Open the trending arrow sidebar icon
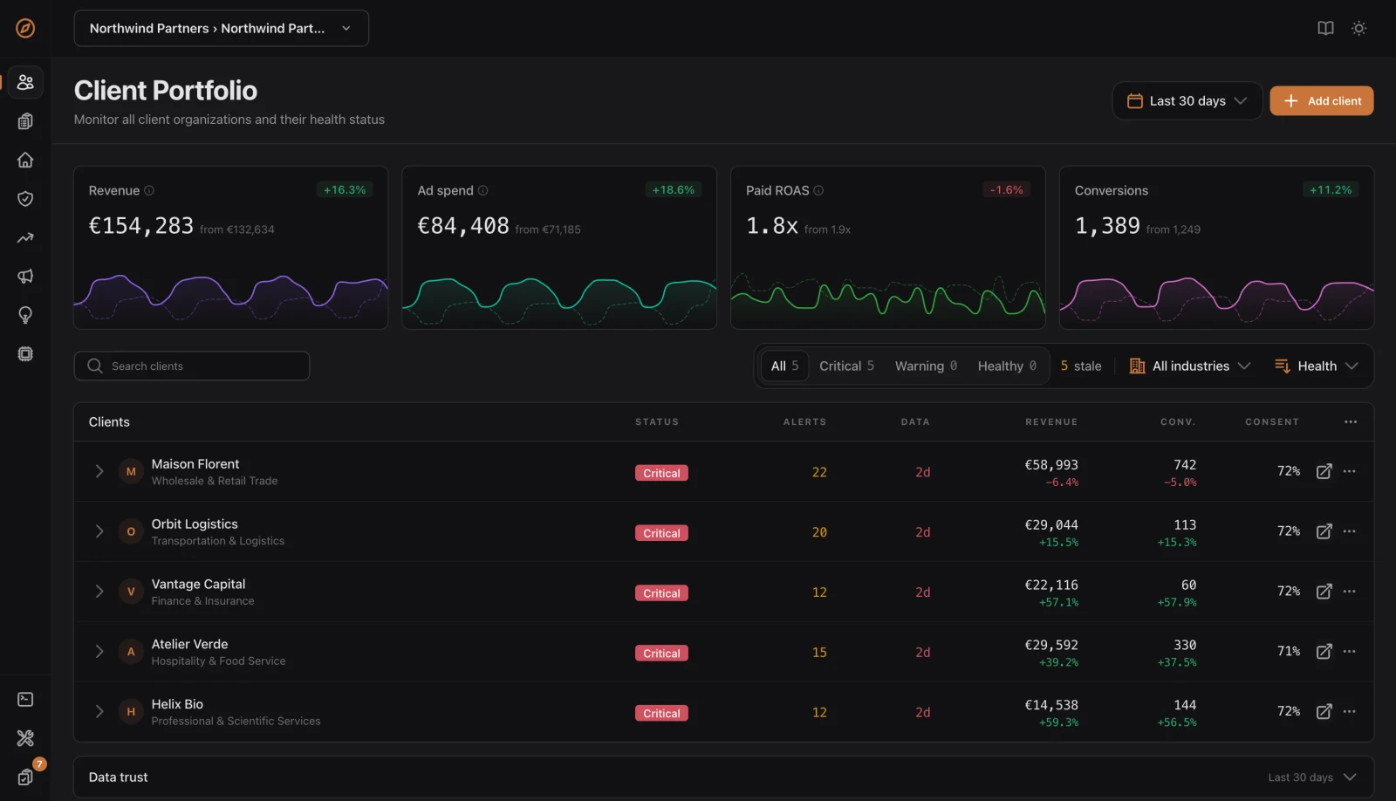Viewport: 1396px width, 801px height. click(x=25, y=237)
